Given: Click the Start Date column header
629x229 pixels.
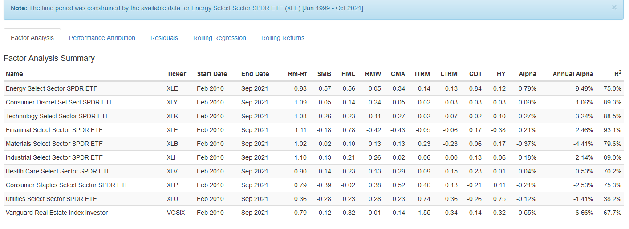Looking at the screenshot, I should (212, 74).
